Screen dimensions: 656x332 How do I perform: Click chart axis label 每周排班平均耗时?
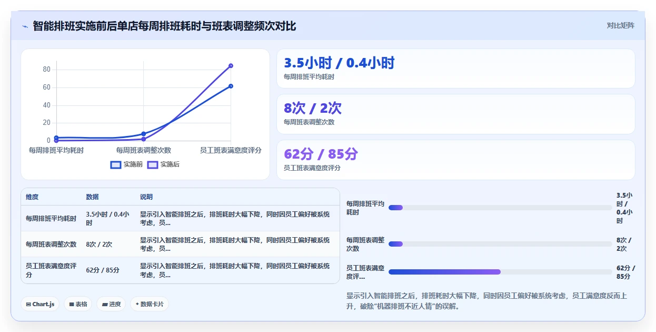pos(56,150)
